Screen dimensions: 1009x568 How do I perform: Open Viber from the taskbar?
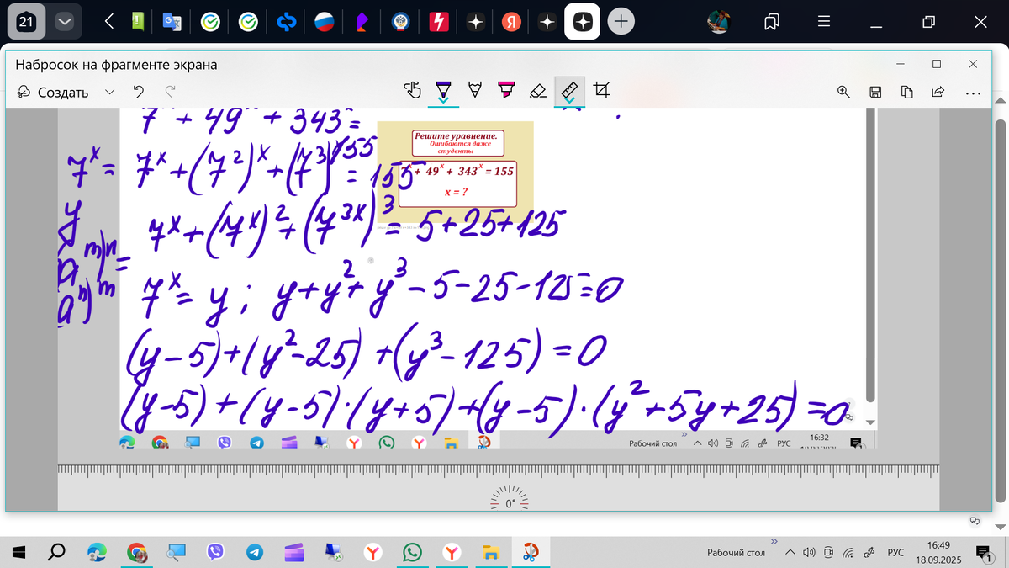[x=215, y=553]
